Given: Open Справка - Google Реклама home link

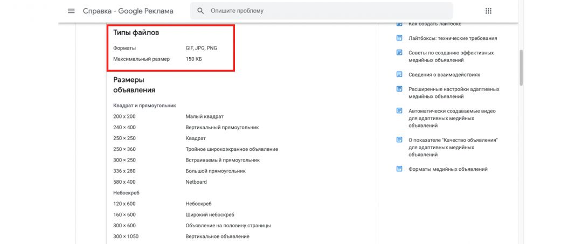Looking at the screenshot, I should coord(128,11).
